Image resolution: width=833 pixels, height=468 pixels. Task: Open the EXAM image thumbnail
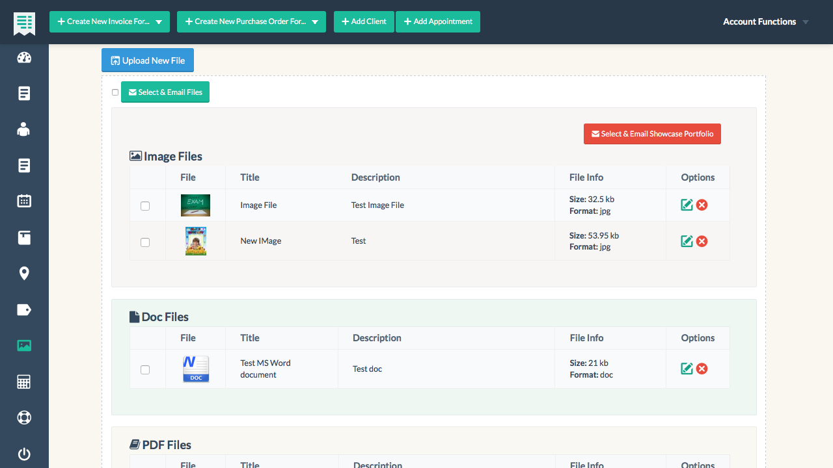pyautogui.click(x=195, y=205)
